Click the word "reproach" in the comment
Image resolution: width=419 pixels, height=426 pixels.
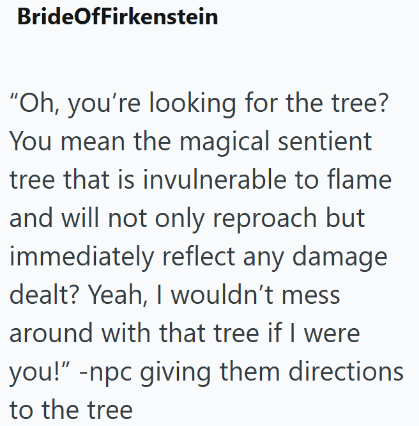(264, 219)
